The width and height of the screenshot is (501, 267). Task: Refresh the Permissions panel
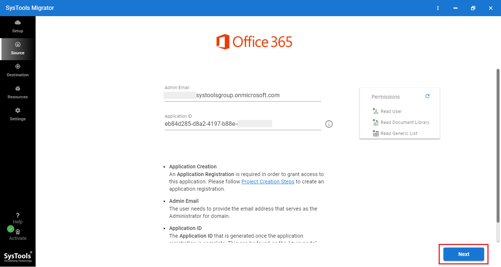(427, 96)
